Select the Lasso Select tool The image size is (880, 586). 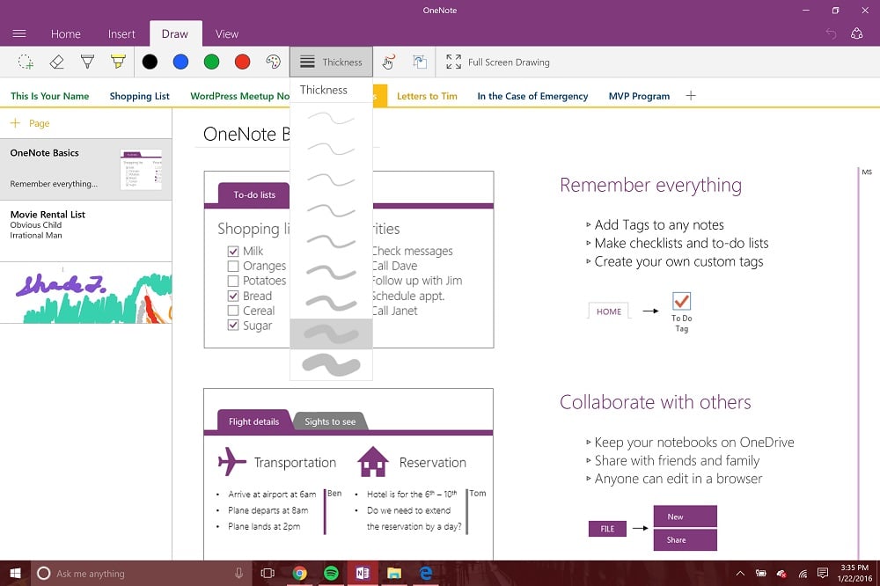26,62
